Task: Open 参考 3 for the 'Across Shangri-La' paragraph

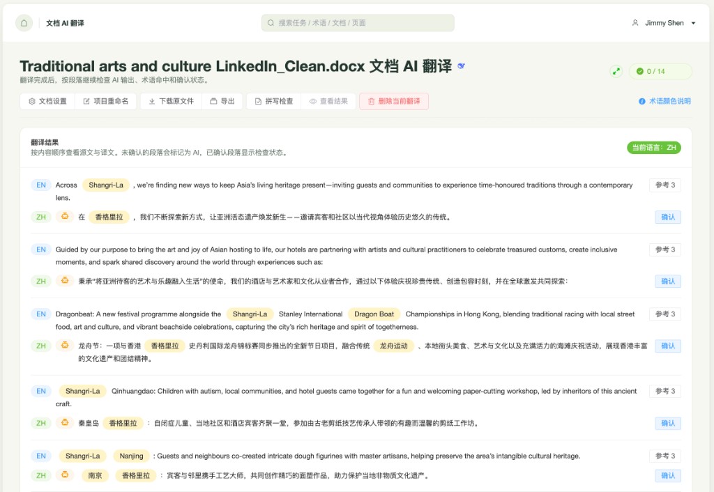Action: [664, 185]
